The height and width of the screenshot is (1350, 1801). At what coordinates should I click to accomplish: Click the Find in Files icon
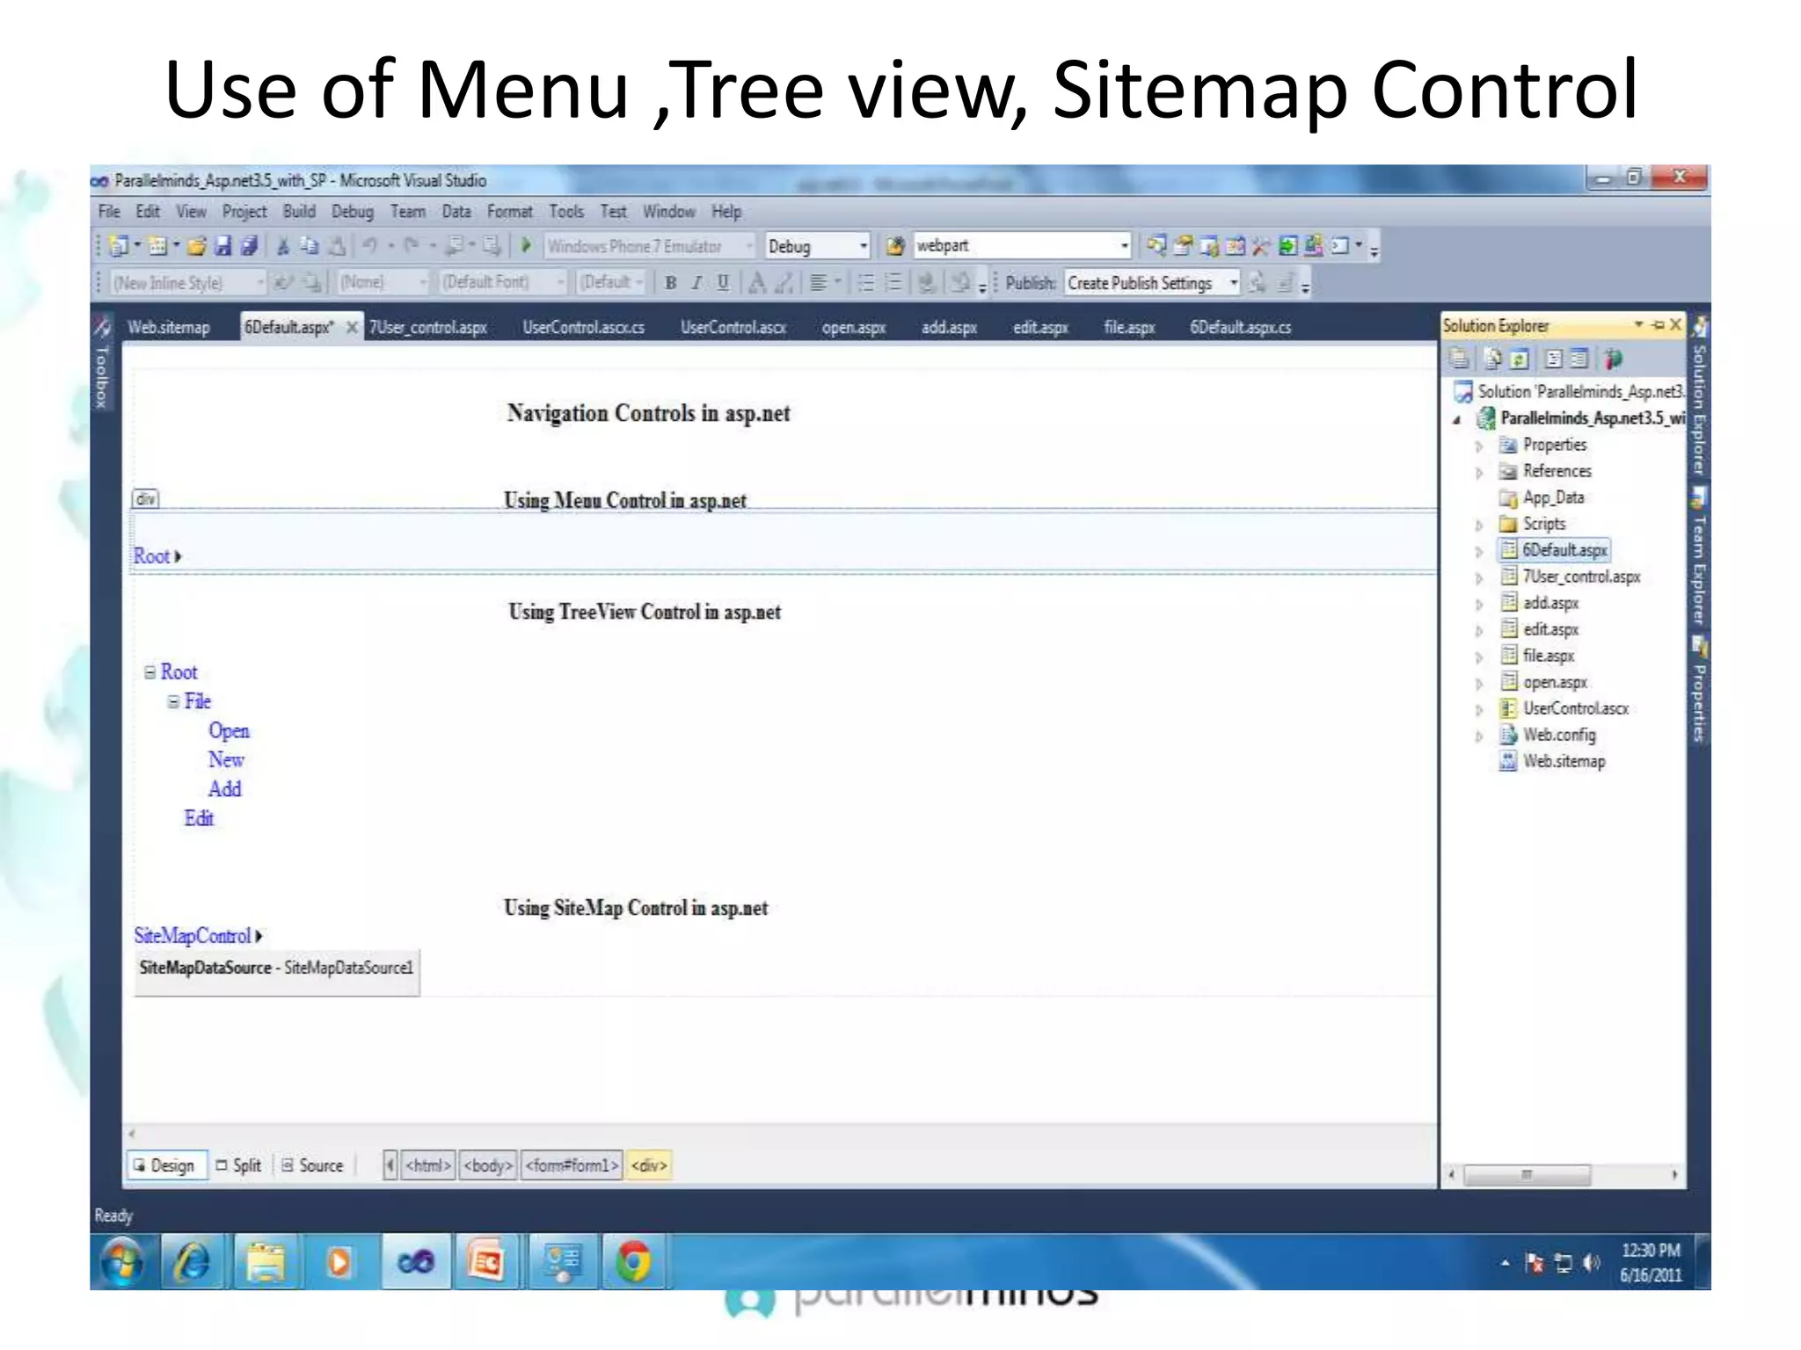(895, 246)
